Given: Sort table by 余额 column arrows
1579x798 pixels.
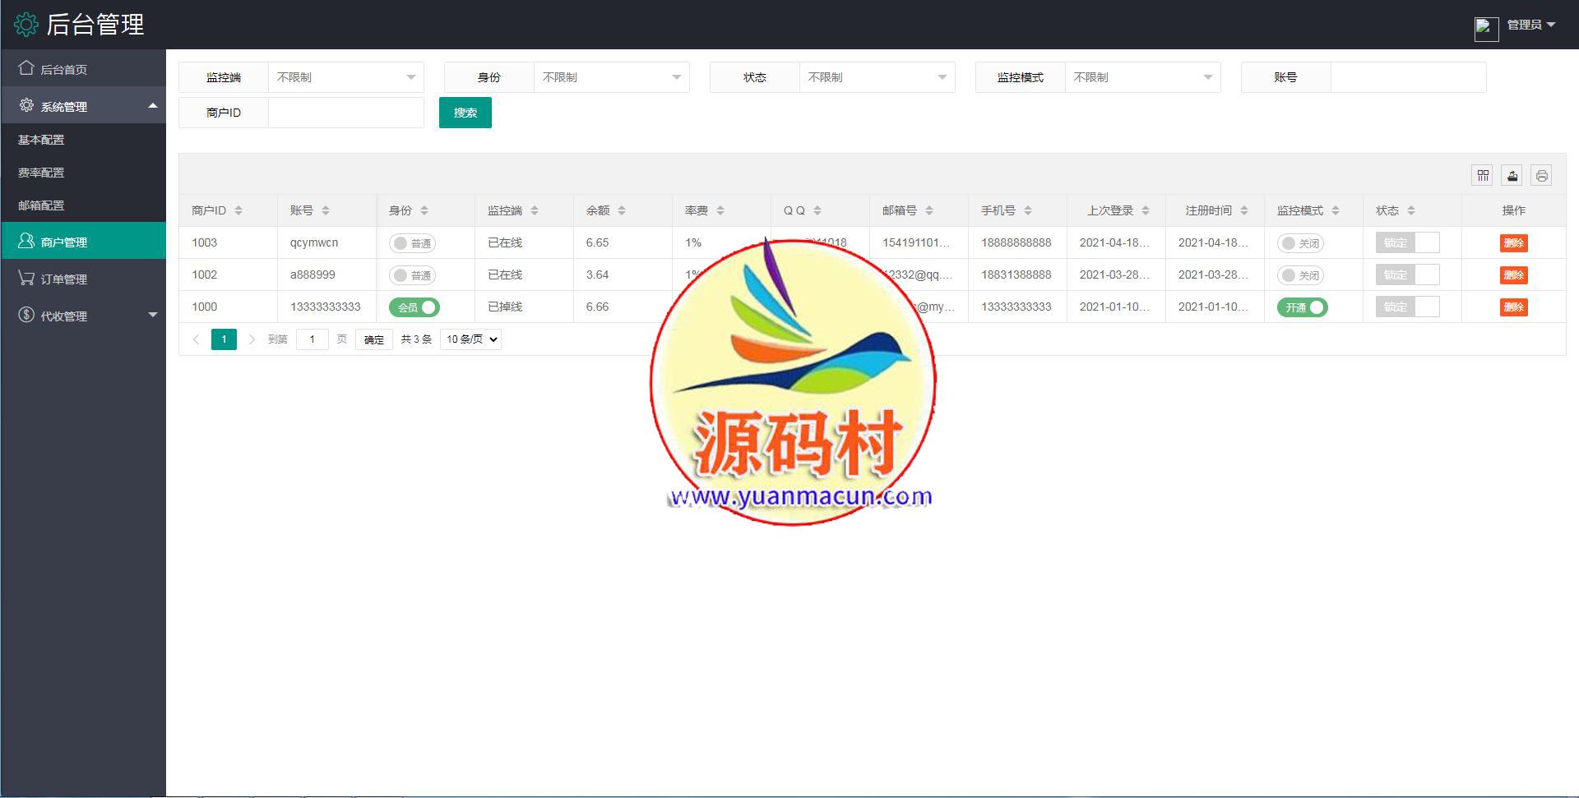Looking at the screenshot, I should point(622,210).
